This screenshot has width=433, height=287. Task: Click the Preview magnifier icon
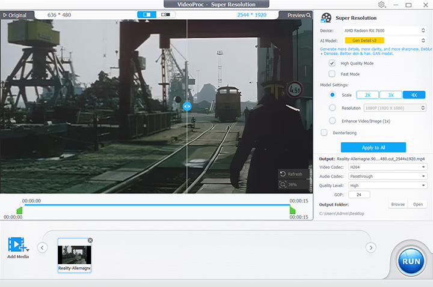click(309, 15)
